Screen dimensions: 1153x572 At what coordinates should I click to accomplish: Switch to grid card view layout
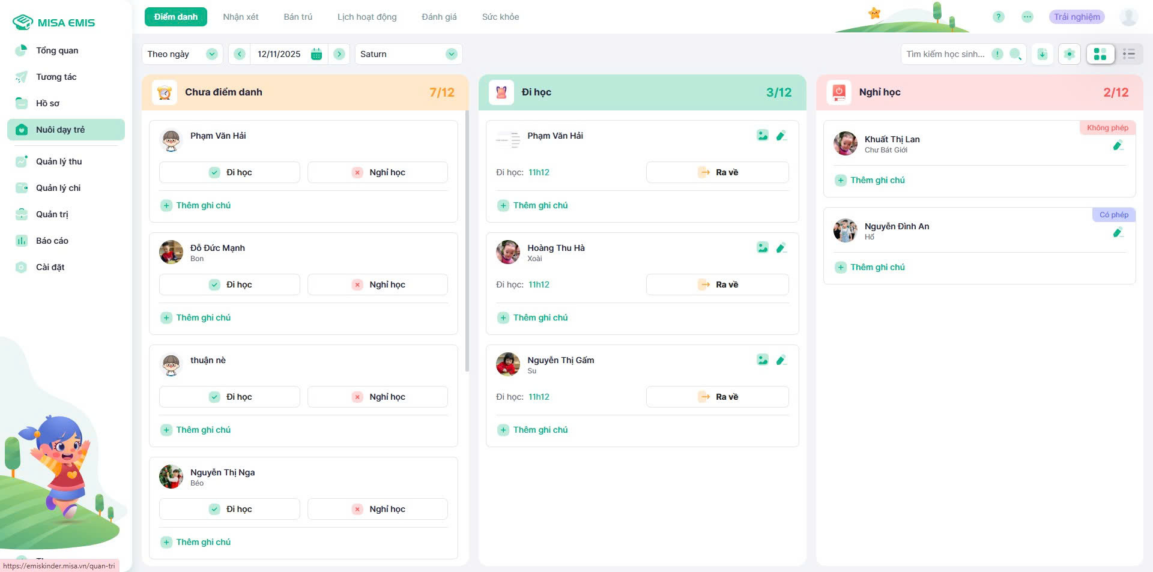(1100, 54)
